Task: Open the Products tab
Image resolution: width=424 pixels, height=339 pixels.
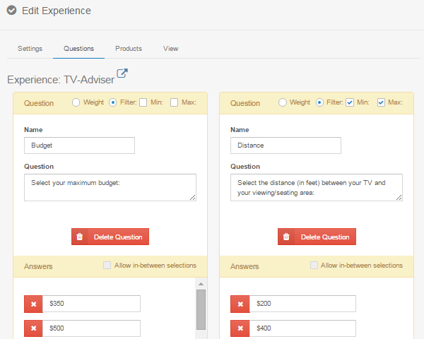Action: click(129, 49)
